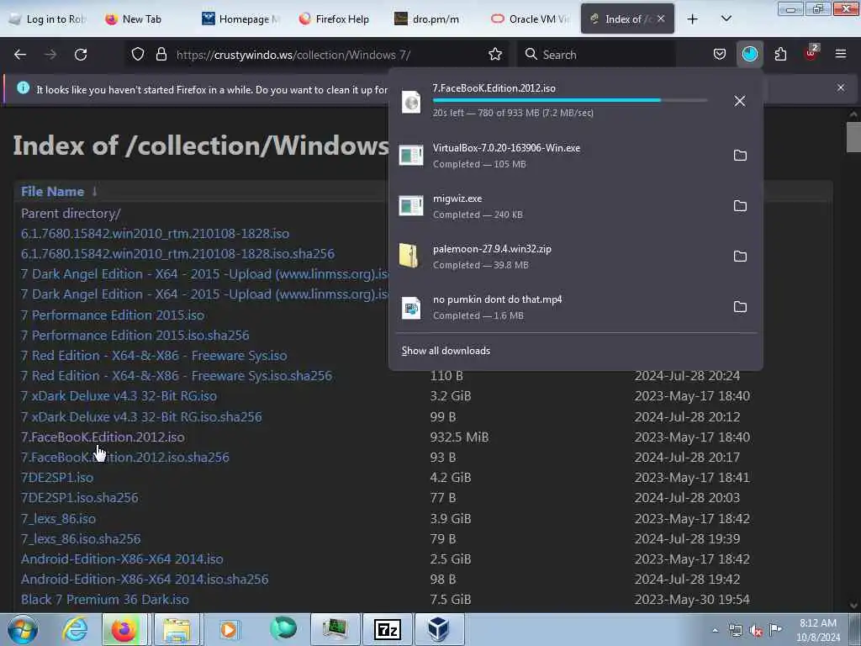The width and height of the screenshot is (861, 646).
Task: Open Black 7 Premium 36 Dark.iso link
Action: coord(105,599)
